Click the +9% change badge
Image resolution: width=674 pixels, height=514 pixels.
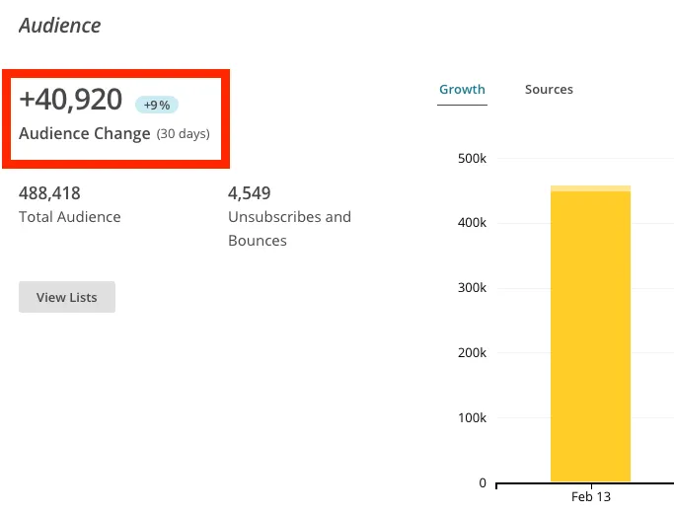(x=157, y=105)
